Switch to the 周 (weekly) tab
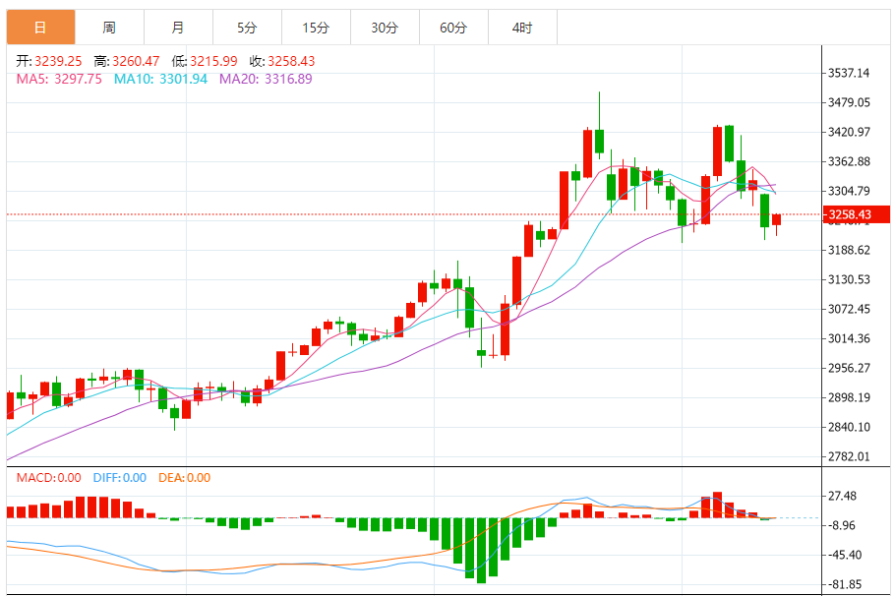The image size is (895, 596). click(109, 27)
